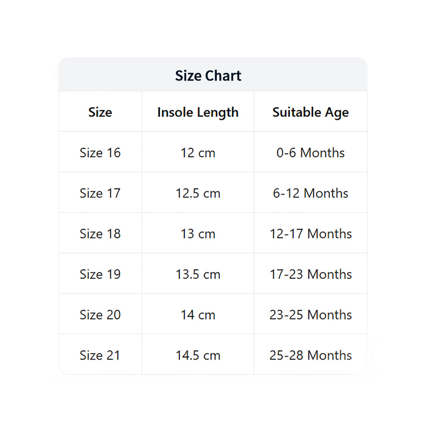Viewport: 431px width, 431px height.
Task: Click the Size 21 cell
Action: (100, 355)
